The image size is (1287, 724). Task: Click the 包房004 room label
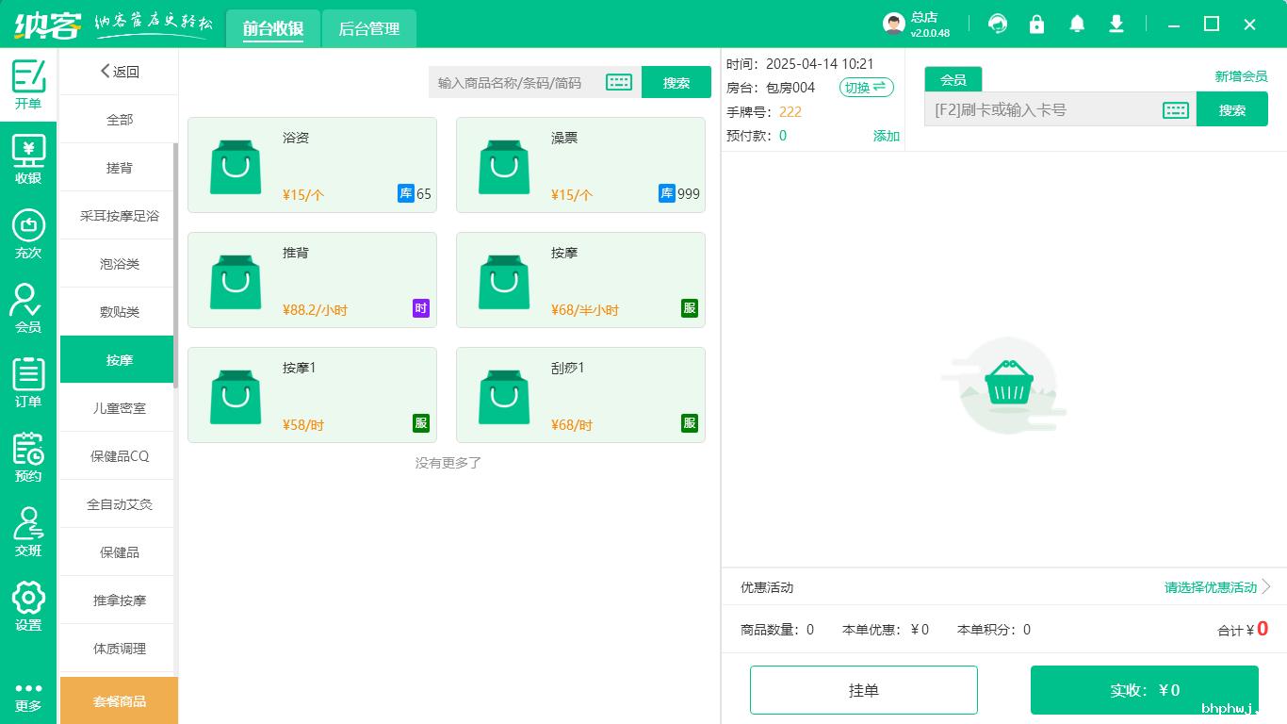pos(790,88)
